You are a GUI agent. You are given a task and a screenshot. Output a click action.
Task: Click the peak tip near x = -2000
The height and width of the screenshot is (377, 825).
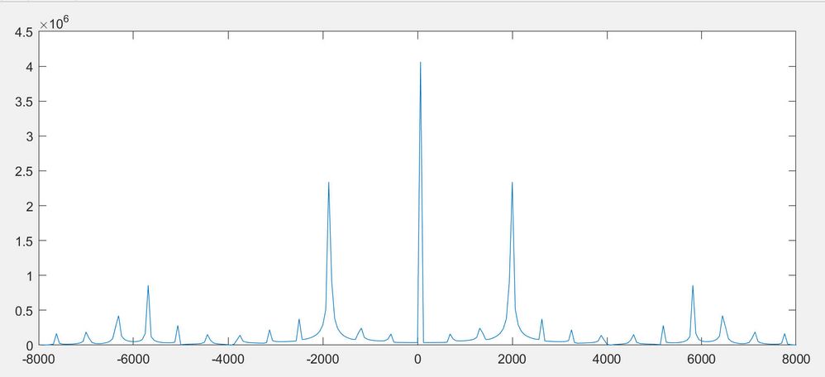329,182
